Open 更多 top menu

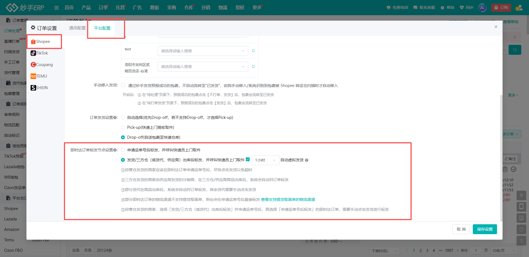point(257,8)
